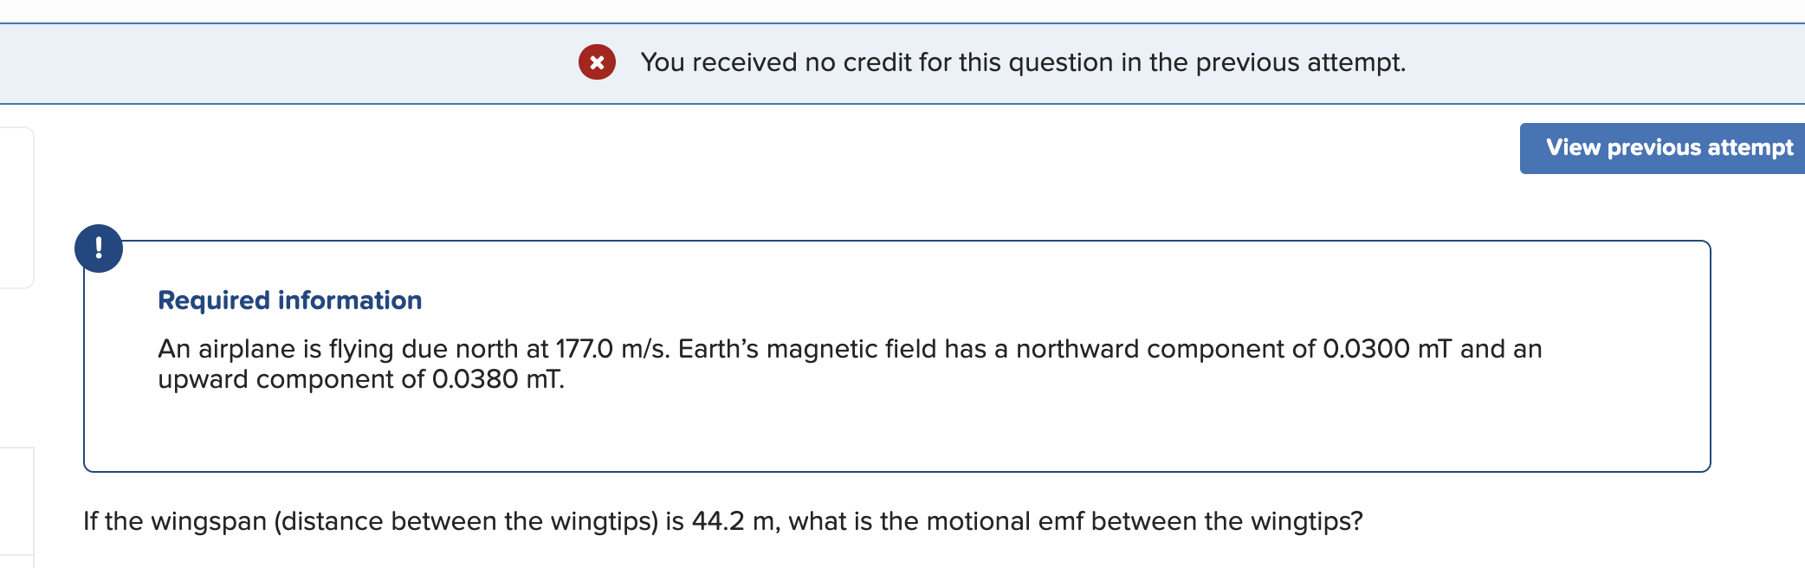This screenshot has height=568, width=1805.
Task: Select the alert icon above Required information
Action: [100, 248]
